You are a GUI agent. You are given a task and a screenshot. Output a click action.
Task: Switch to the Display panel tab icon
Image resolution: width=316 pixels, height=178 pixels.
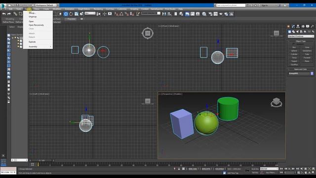(x=308, y=26)
